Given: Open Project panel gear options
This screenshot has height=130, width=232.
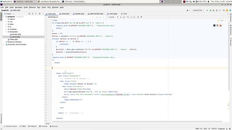Looking at the screenshot, I should coord(40,14).
